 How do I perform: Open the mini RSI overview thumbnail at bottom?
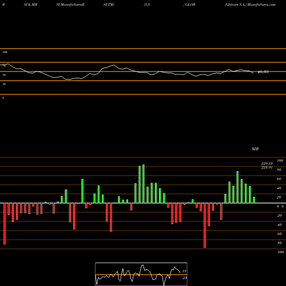[141, 274]
